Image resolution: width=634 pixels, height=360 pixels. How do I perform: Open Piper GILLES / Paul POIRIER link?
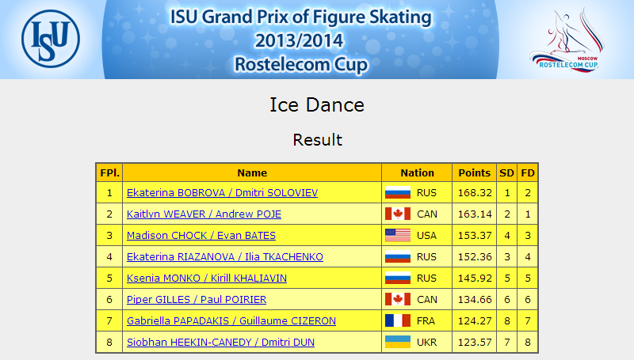pyautogui.click(x=197, y=300)
